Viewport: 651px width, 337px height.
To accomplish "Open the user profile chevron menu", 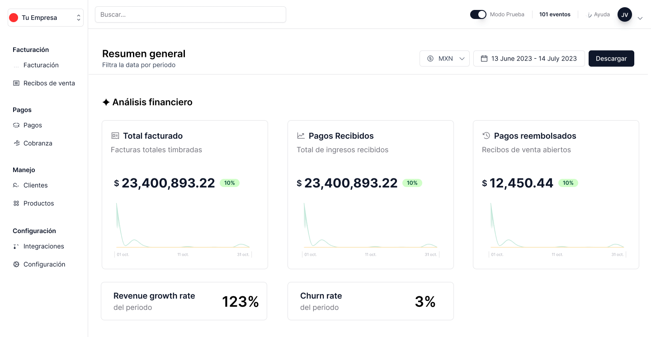I will point(641,18).
